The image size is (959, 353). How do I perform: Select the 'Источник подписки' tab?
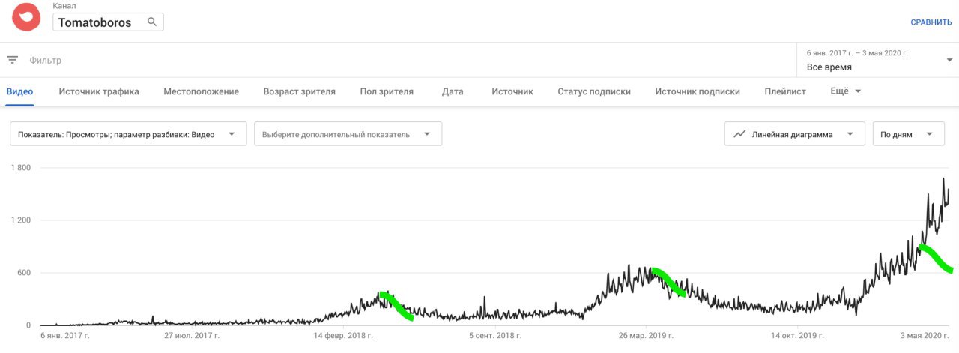pos(697,91)
